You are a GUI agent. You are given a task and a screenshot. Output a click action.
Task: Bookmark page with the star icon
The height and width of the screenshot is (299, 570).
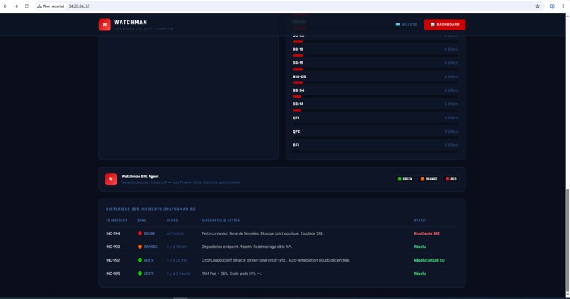pyautogui.click(x=537, y=6)
